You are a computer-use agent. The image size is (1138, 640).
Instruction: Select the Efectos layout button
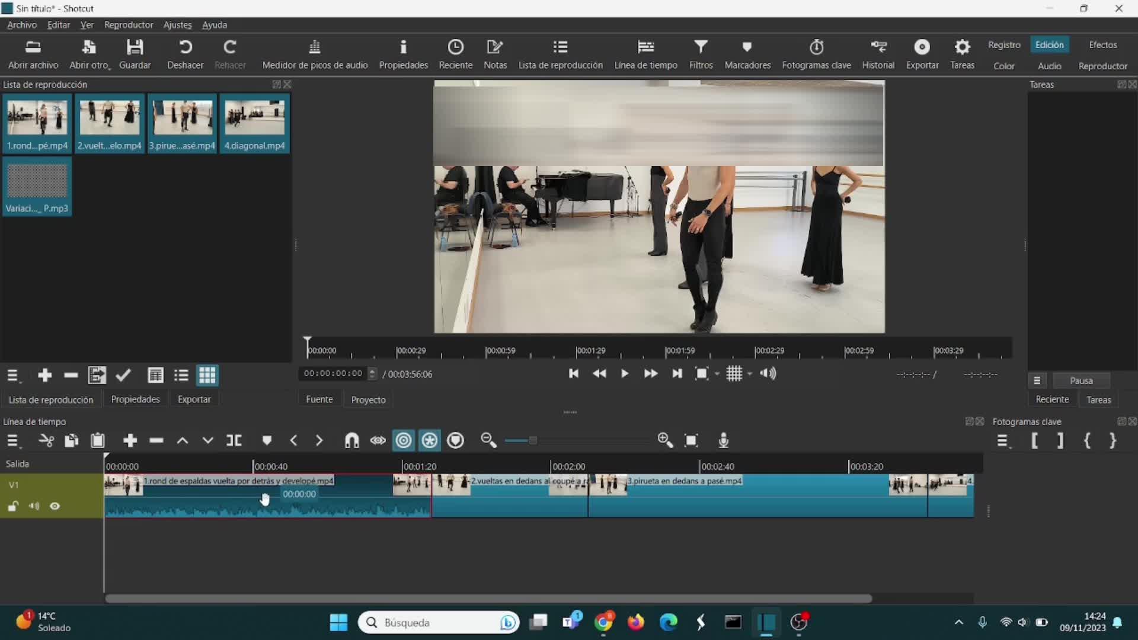click(x=1102, y=44)
